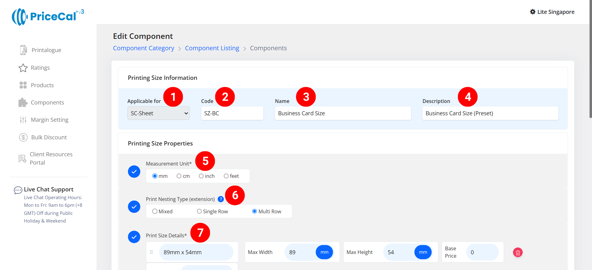
Task: Open the Lite Singapore settings menu
Action: [x=552, y=12]
